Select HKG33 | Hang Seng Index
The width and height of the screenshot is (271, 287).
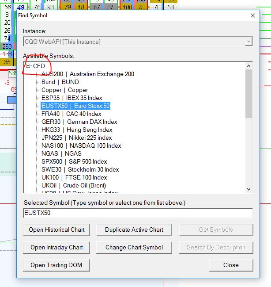[x=77, y=130]
